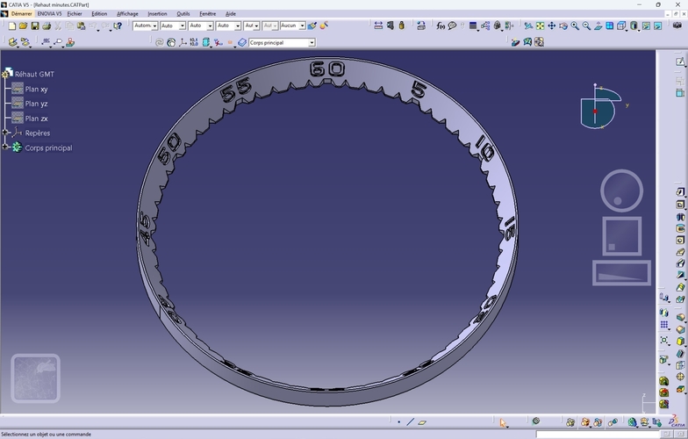The height and width of the screenshot is (439, 688).
Task: Click the Print icon in toolbar
Action: (x=47, y=26)
